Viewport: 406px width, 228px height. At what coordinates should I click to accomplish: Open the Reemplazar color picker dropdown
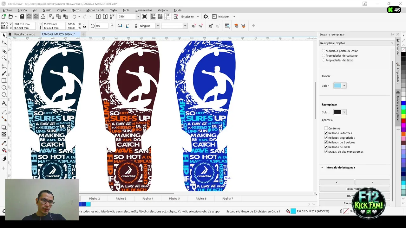coord(344,112)
